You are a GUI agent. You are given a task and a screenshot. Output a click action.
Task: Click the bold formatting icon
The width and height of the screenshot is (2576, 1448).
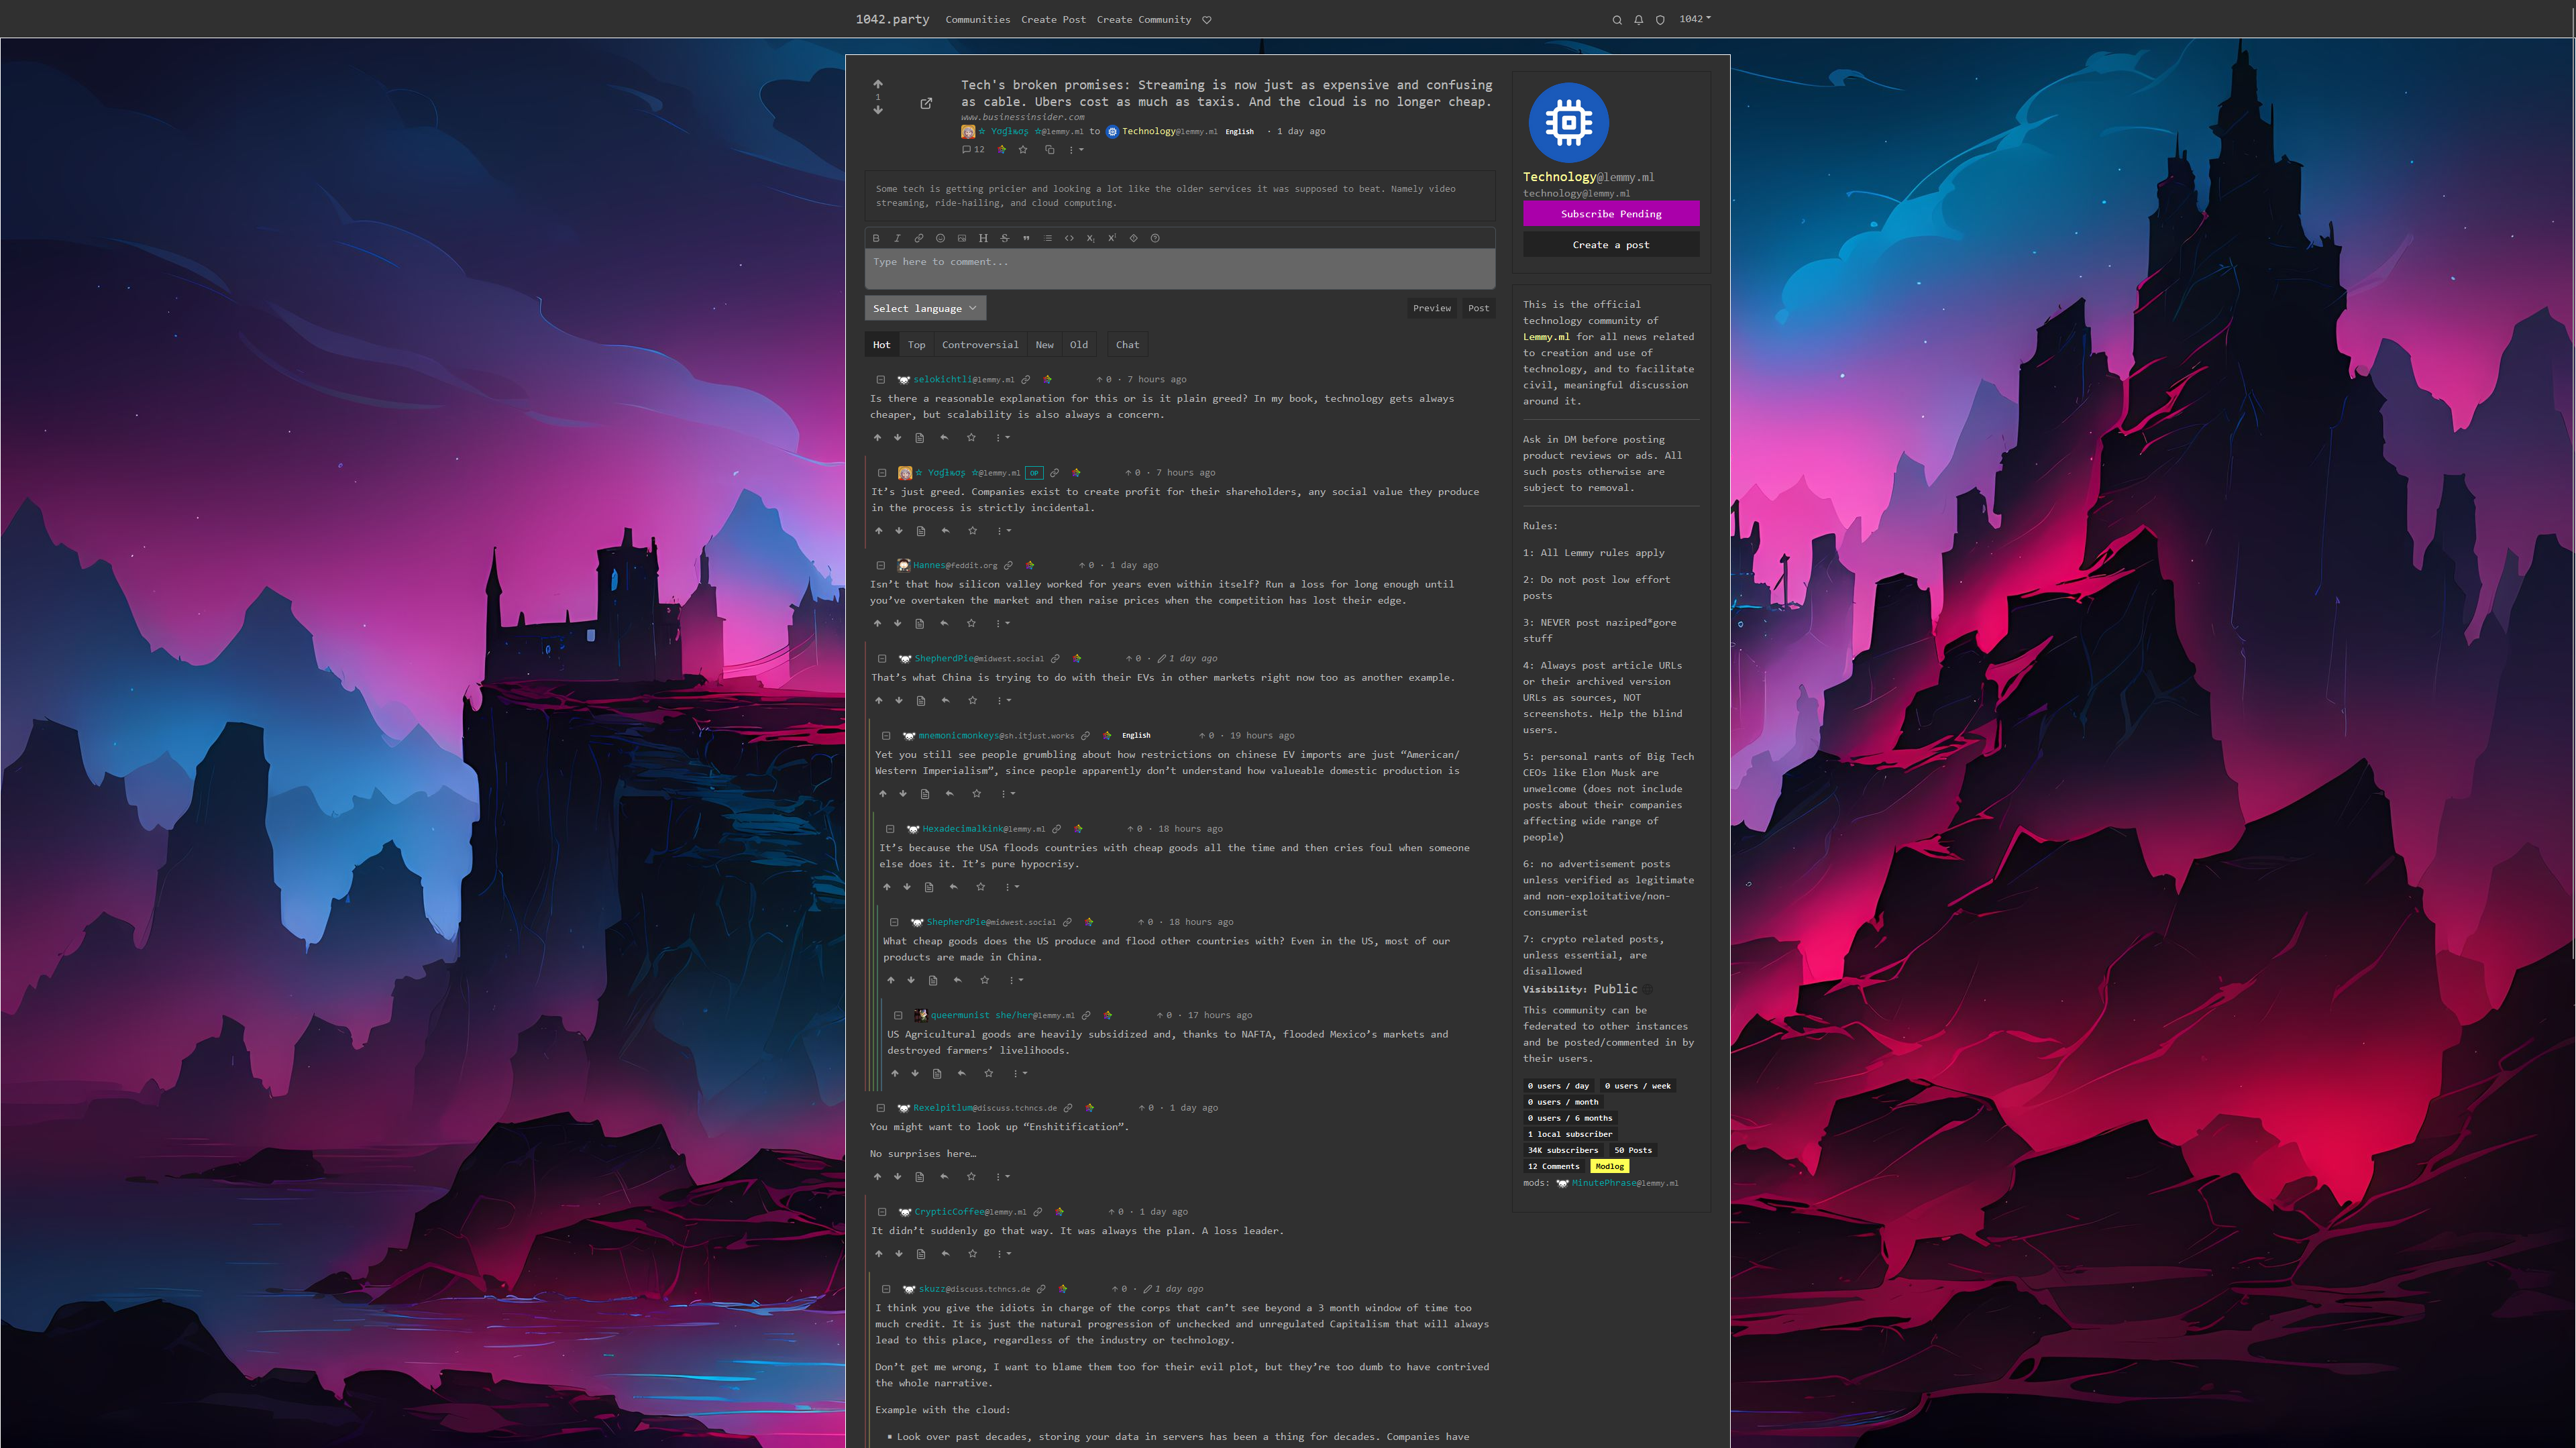(876, 238)
